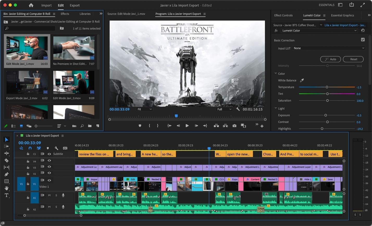The image size is (372, 226).
Task: Click the Mark Out button
Action: coord(158,125)
